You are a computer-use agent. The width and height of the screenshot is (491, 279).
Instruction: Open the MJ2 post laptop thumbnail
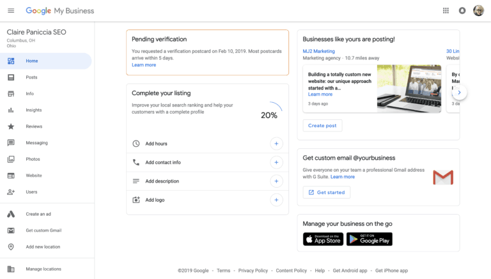pos(409,89)
